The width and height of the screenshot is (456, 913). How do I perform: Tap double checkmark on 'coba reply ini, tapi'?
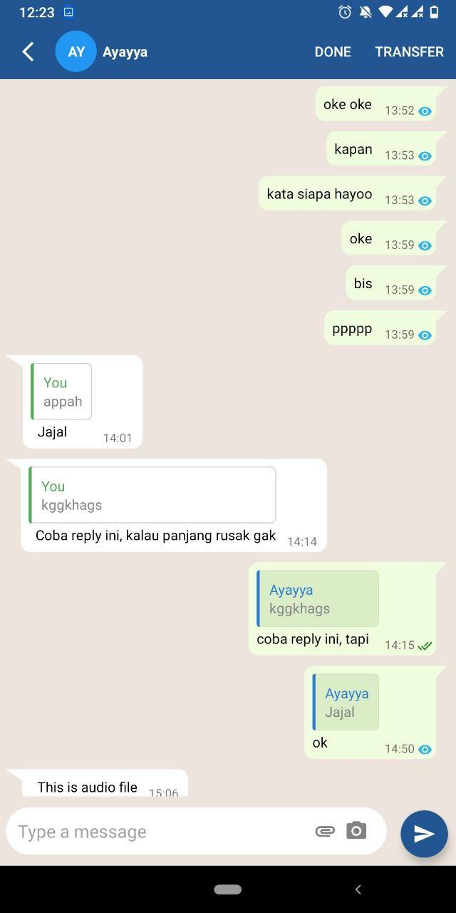425,646
